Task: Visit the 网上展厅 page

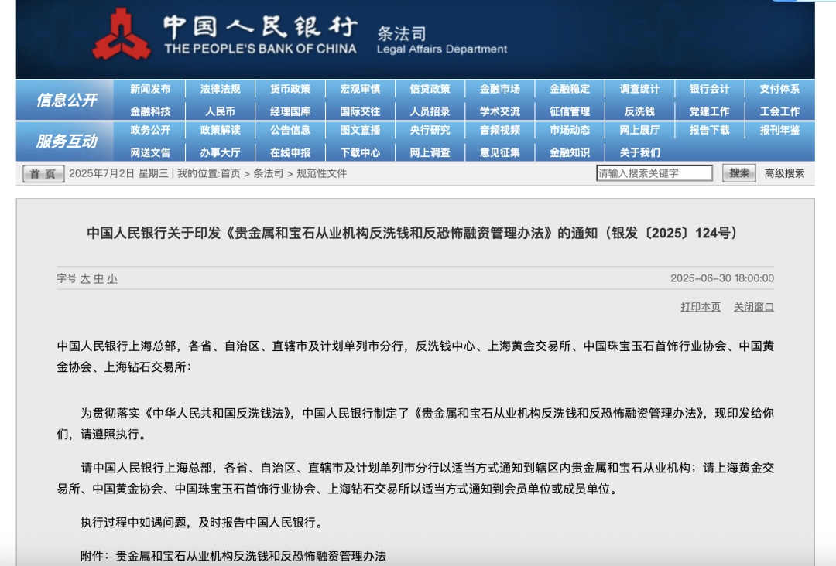Action: tap(639, 130)
